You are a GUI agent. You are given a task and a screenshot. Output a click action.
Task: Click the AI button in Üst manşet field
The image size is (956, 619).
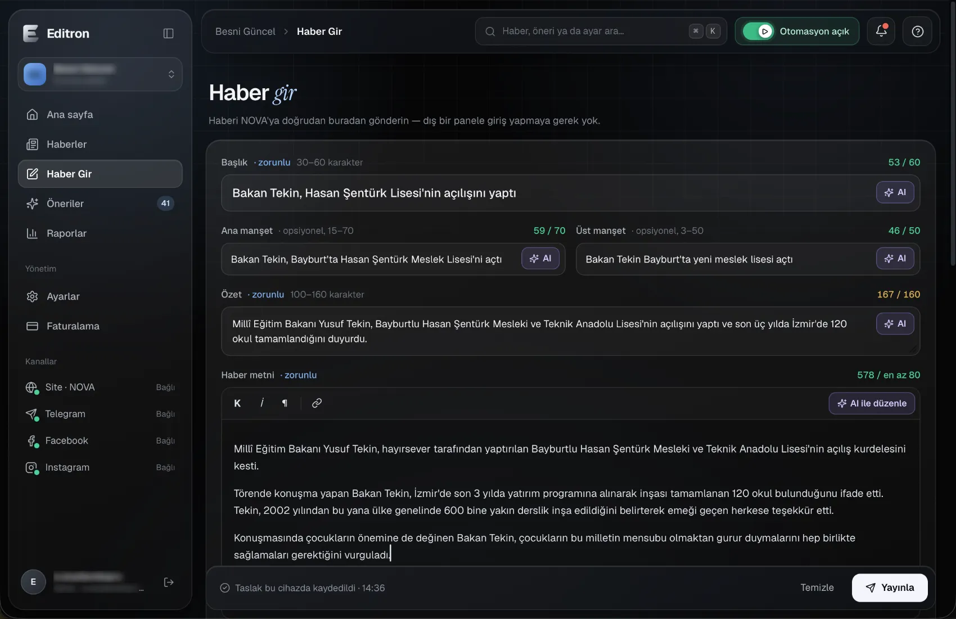click(895, 259)
